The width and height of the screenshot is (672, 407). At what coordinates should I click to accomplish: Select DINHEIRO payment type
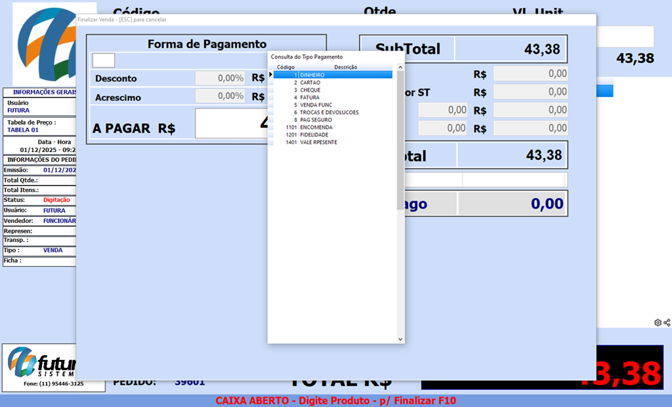[x=312, y=75]
